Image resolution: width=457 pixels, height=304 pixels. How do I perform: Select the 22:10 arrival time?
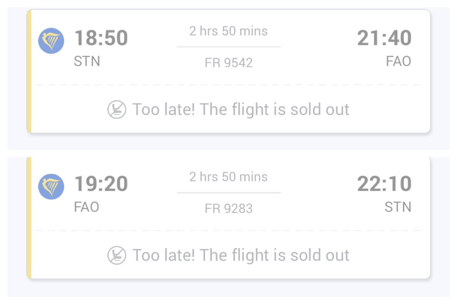click(384, 184)
